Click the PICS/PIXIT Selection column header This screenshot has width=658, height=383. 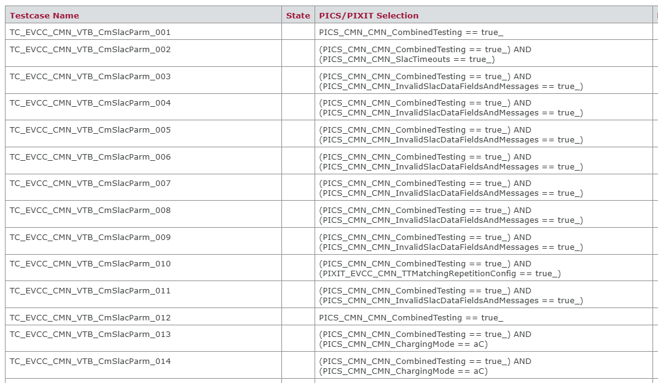tap(369, 15)
